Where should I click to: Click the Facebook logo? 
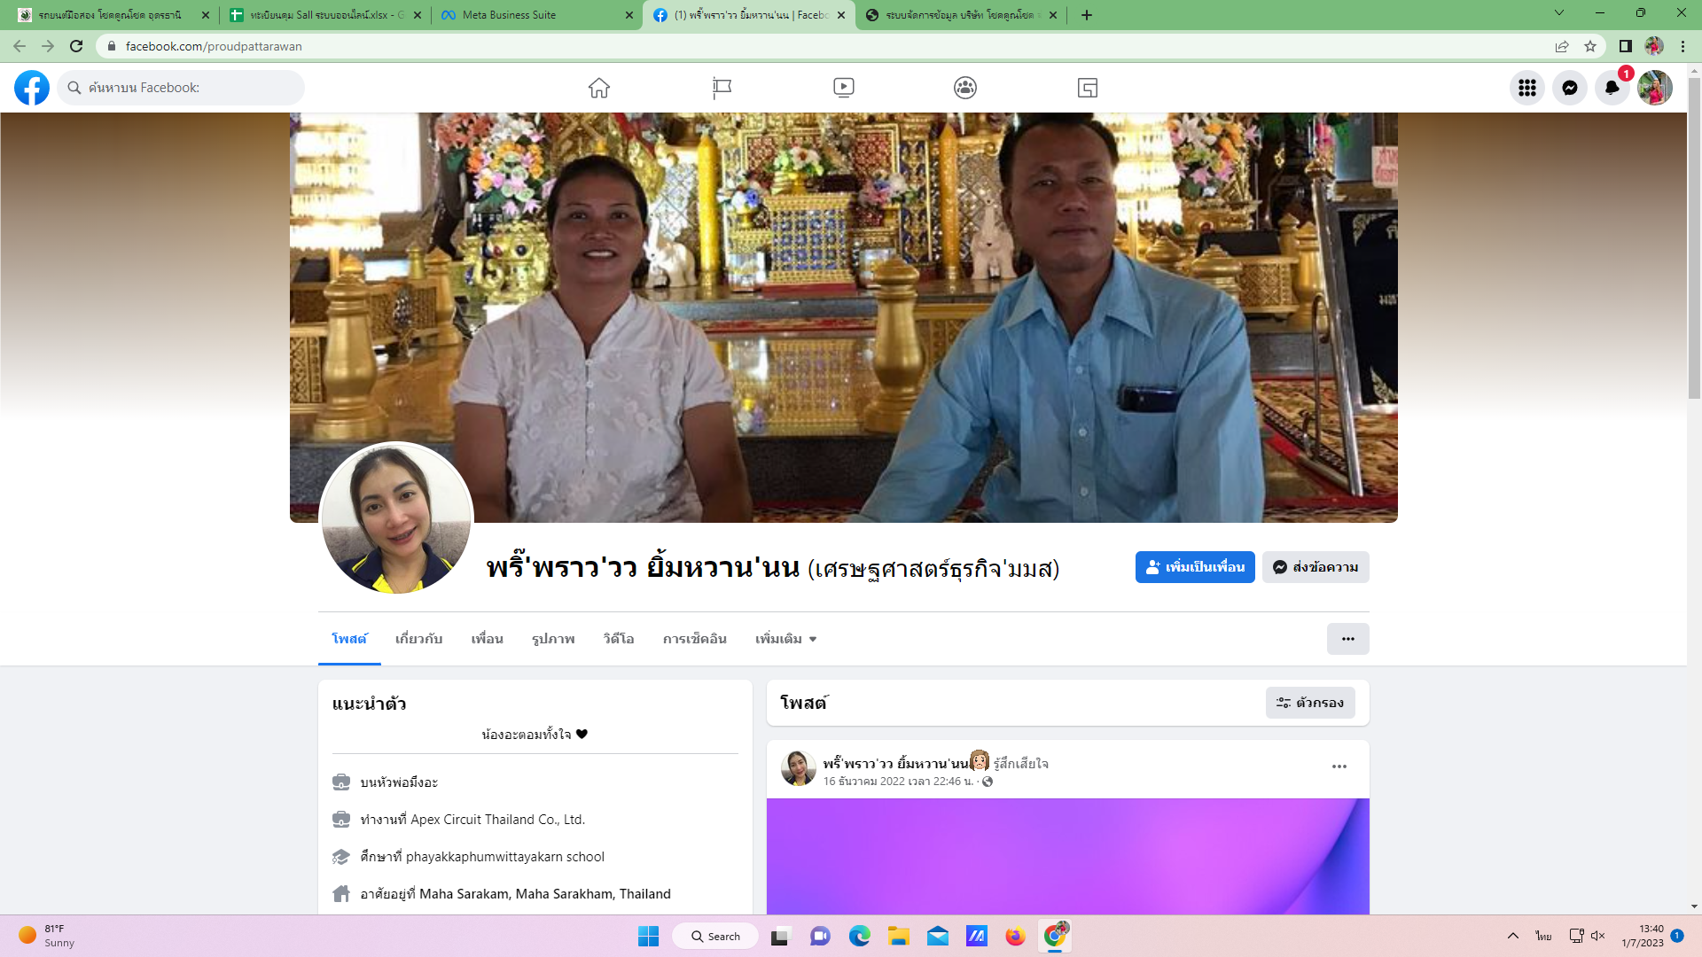32,88
